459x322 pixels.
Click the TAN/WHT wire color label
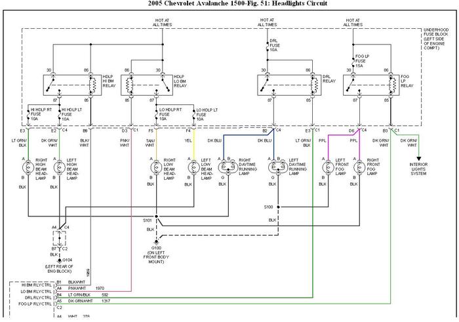(150, 143)
